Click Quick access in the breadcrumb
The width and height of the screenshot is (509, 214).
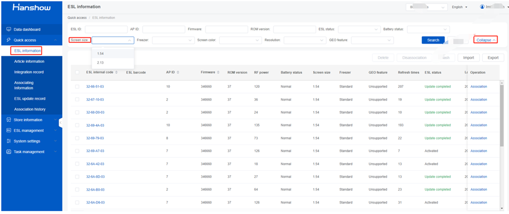[77, 17]
